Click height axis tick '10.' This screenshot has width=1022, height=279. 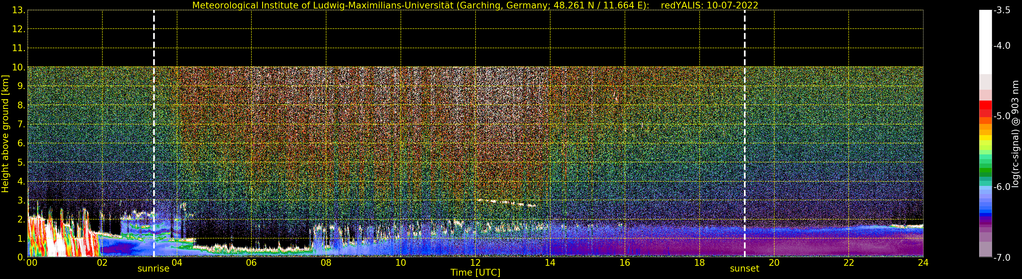(x=19, y=67)
